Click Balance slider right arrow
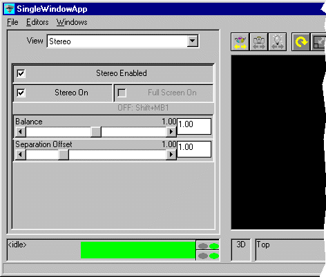This screenshot has width=326, height=277. click(x=171, y=132)
